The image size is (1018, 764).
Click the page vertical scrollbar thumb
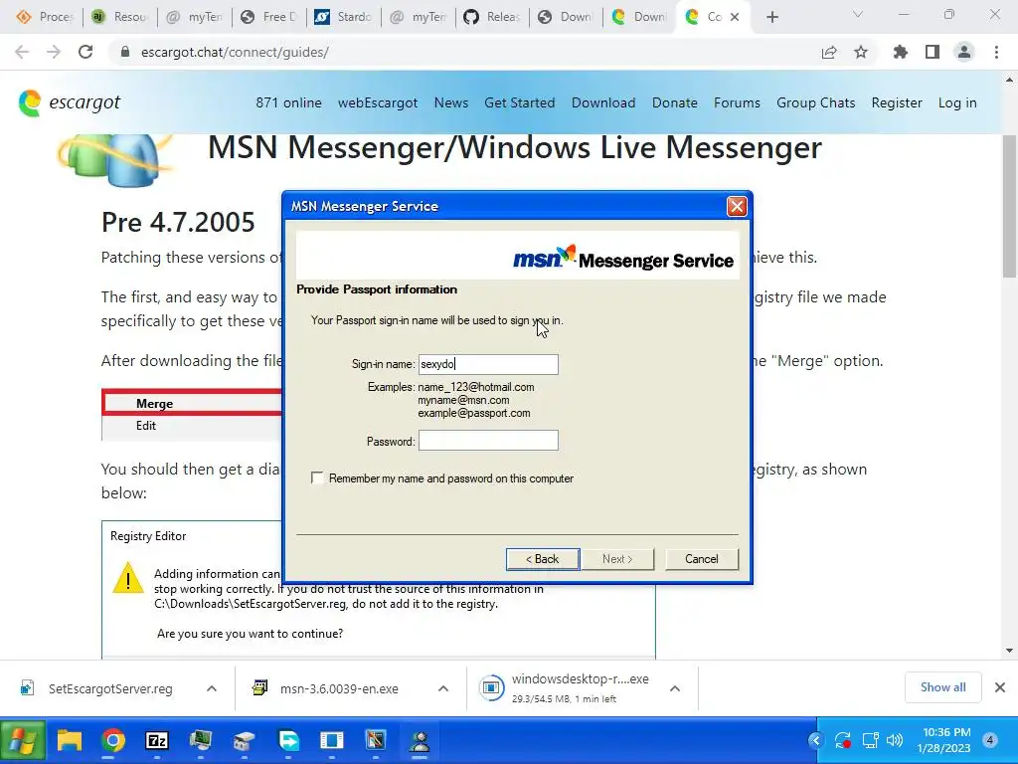point(1010,207)
